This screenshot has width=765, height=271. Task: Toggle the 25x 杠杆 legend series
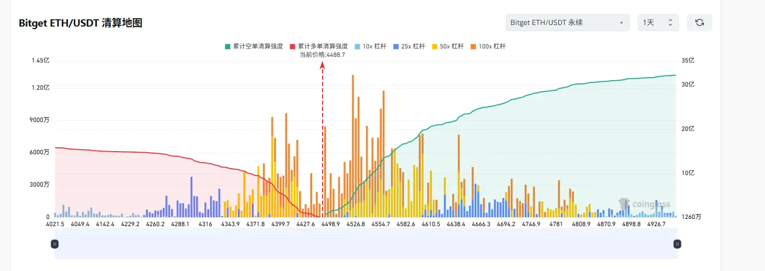click(409, 46)
